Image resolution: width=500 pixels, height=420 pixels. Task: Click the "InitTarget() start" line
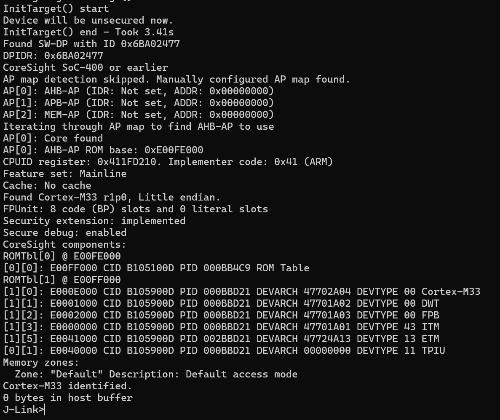coord(56,8)
